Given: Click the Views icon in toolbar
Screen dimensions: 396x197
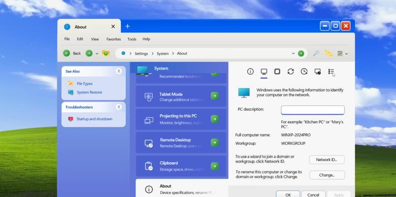Looking at the screenshot, I should point(340,53).
